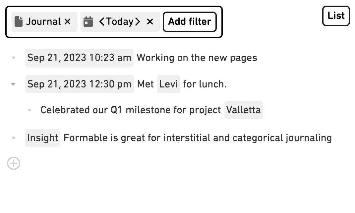
Task: Step to the next day with the right chevron
Action: 138,22
